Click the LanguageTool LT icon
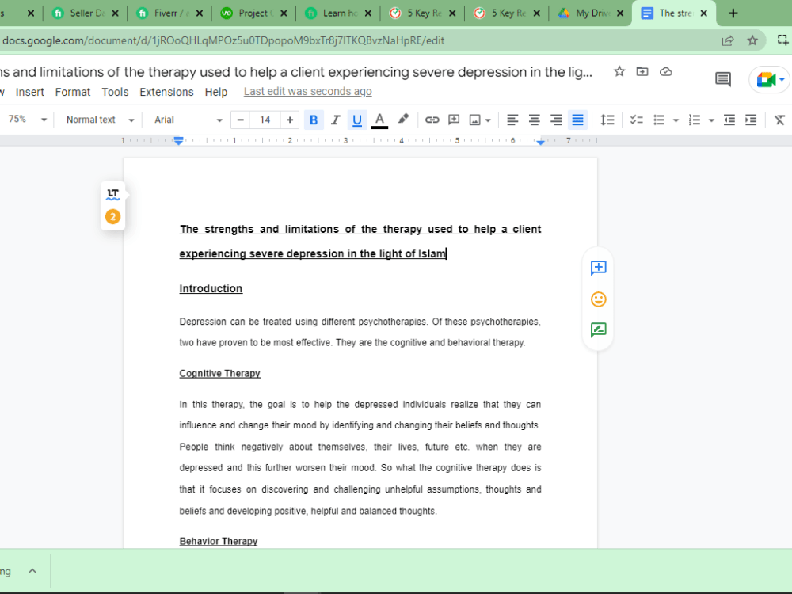Image resolution: width=792 pixels, height=594 pixels. point(112,194)
